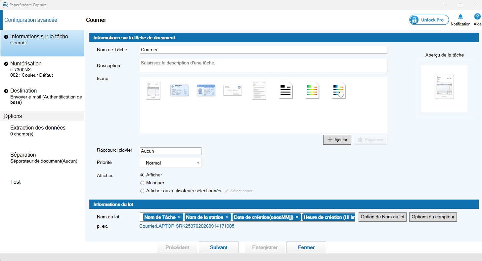Image resolution: width=482 pixels, height=261 pixels.
Task: Click the Ajouter icon button
Action: [337, 140]
